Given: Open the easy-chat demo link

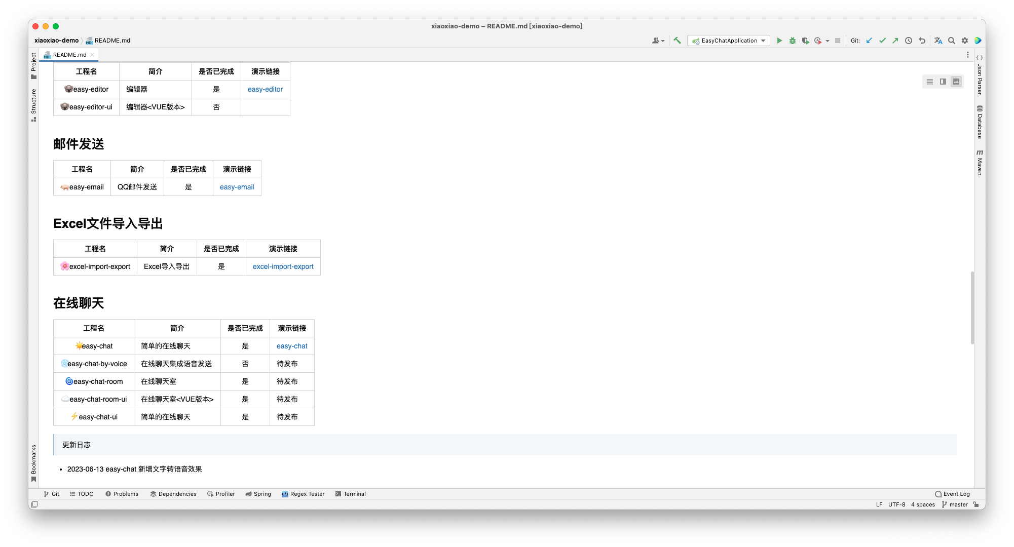Looking at the screenshot, I should tap(292, 346).
